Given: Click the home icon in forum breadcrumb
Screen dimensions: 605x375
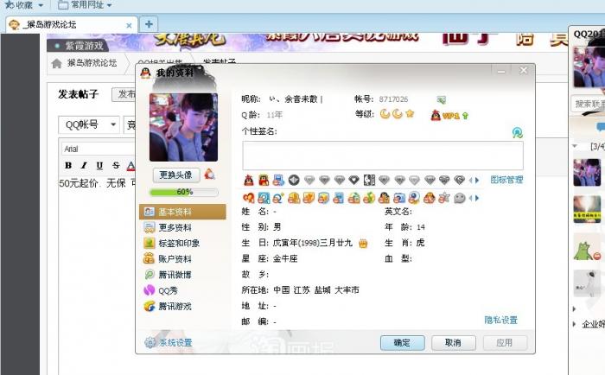Looking at the screenshot, I should coord(57,63).
